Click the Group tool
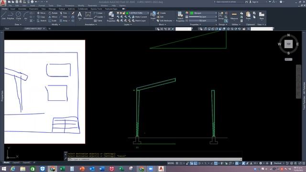306x172 pixels. click(x=221, y=16)
